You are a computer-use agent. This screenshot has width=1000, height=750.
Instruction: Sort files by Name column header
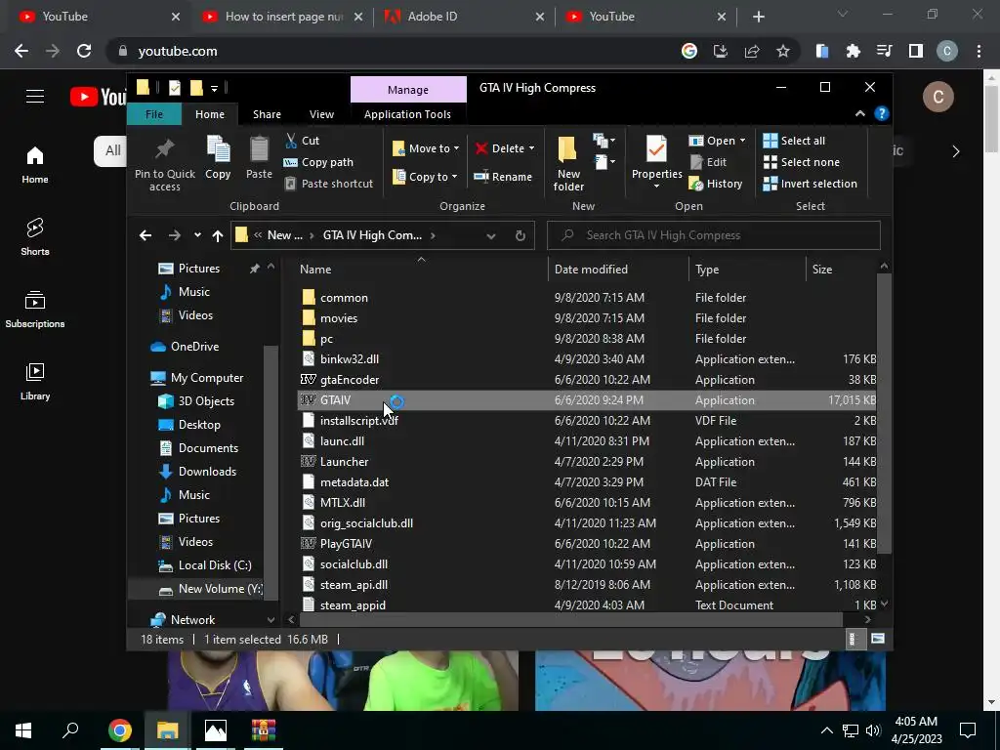[x=422, y=270]
